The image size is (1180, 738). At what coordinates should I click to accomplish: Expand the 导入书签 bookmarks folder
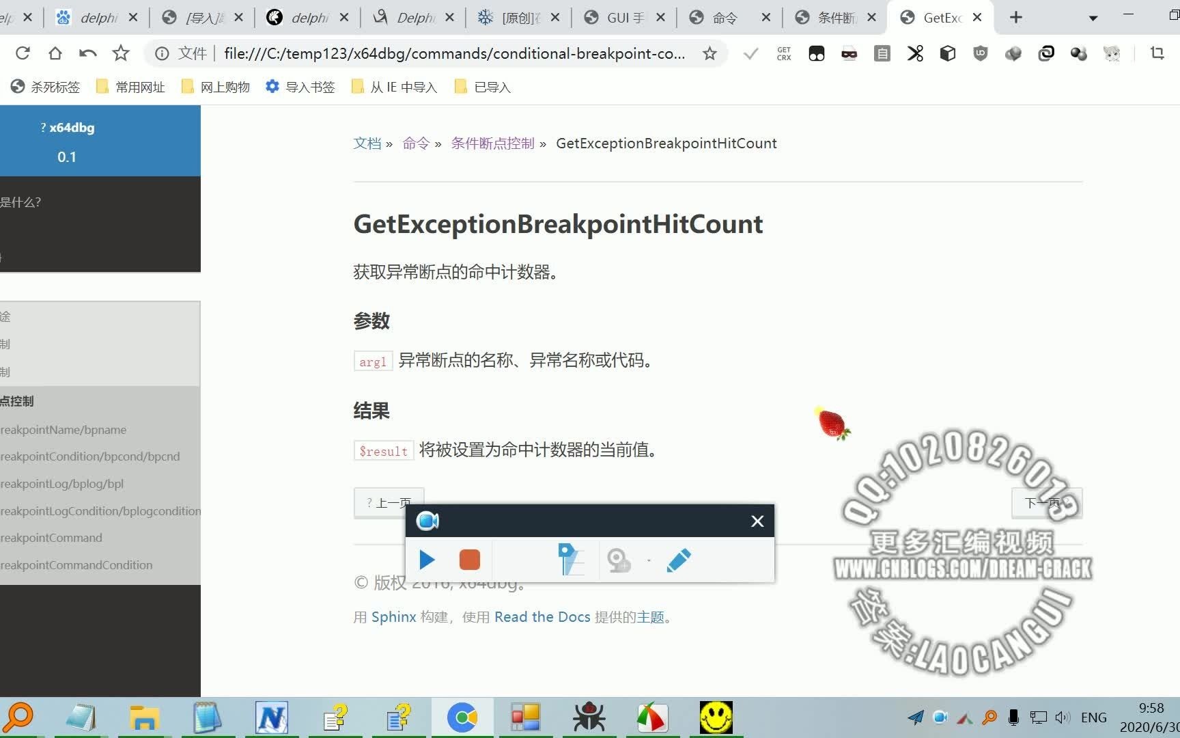(299, 87)
